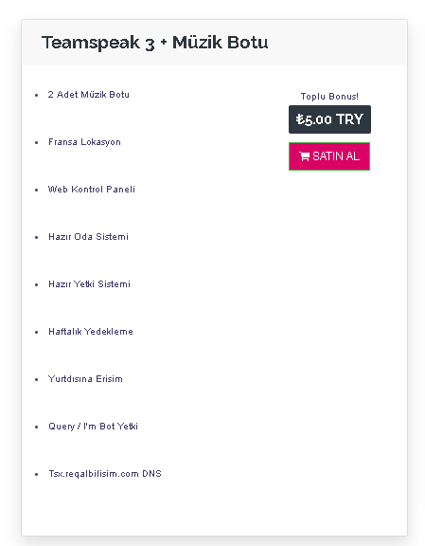Select the Query / I'm Bot Yetki item
The width and height of the screenshot is (425, 546).
(93, 427)
